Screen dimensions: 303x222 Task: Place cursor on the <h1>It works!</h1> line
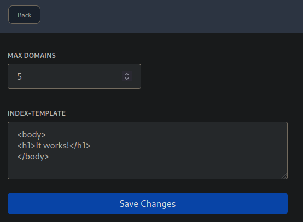pos(54,146)
